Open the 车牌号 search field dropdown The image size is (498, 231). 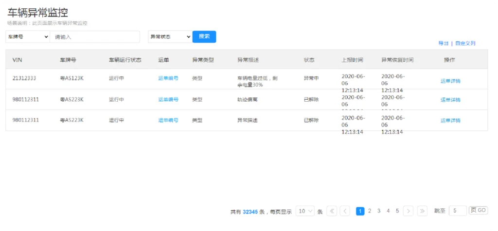click(x=27, y=37)
